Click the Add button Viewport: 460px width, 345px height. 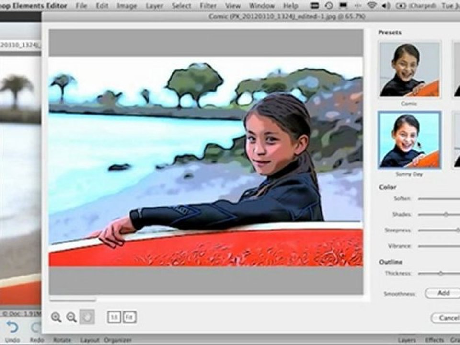(443, 293)
